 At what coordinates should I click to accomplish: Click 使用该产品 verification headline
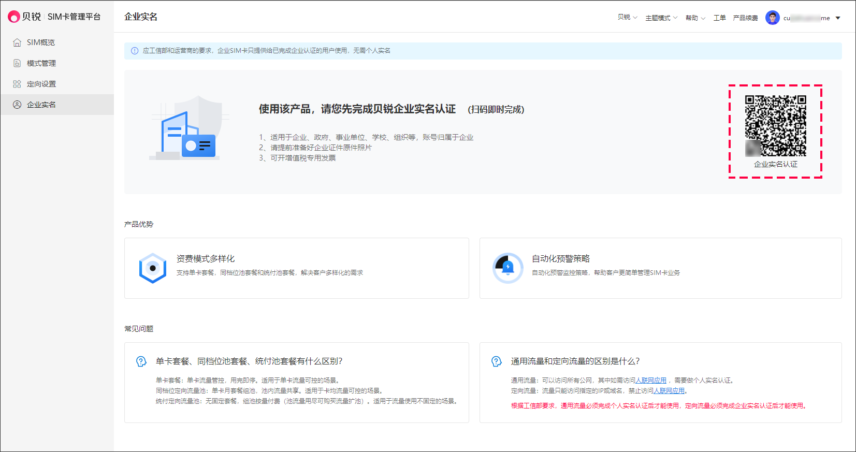click(x=357, y=109)
